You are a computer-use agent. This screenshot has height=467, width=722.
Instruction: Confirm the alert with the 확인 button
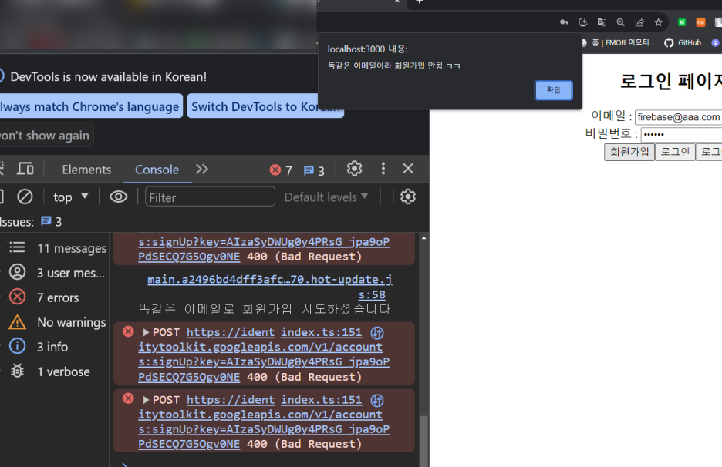[554, 90]
